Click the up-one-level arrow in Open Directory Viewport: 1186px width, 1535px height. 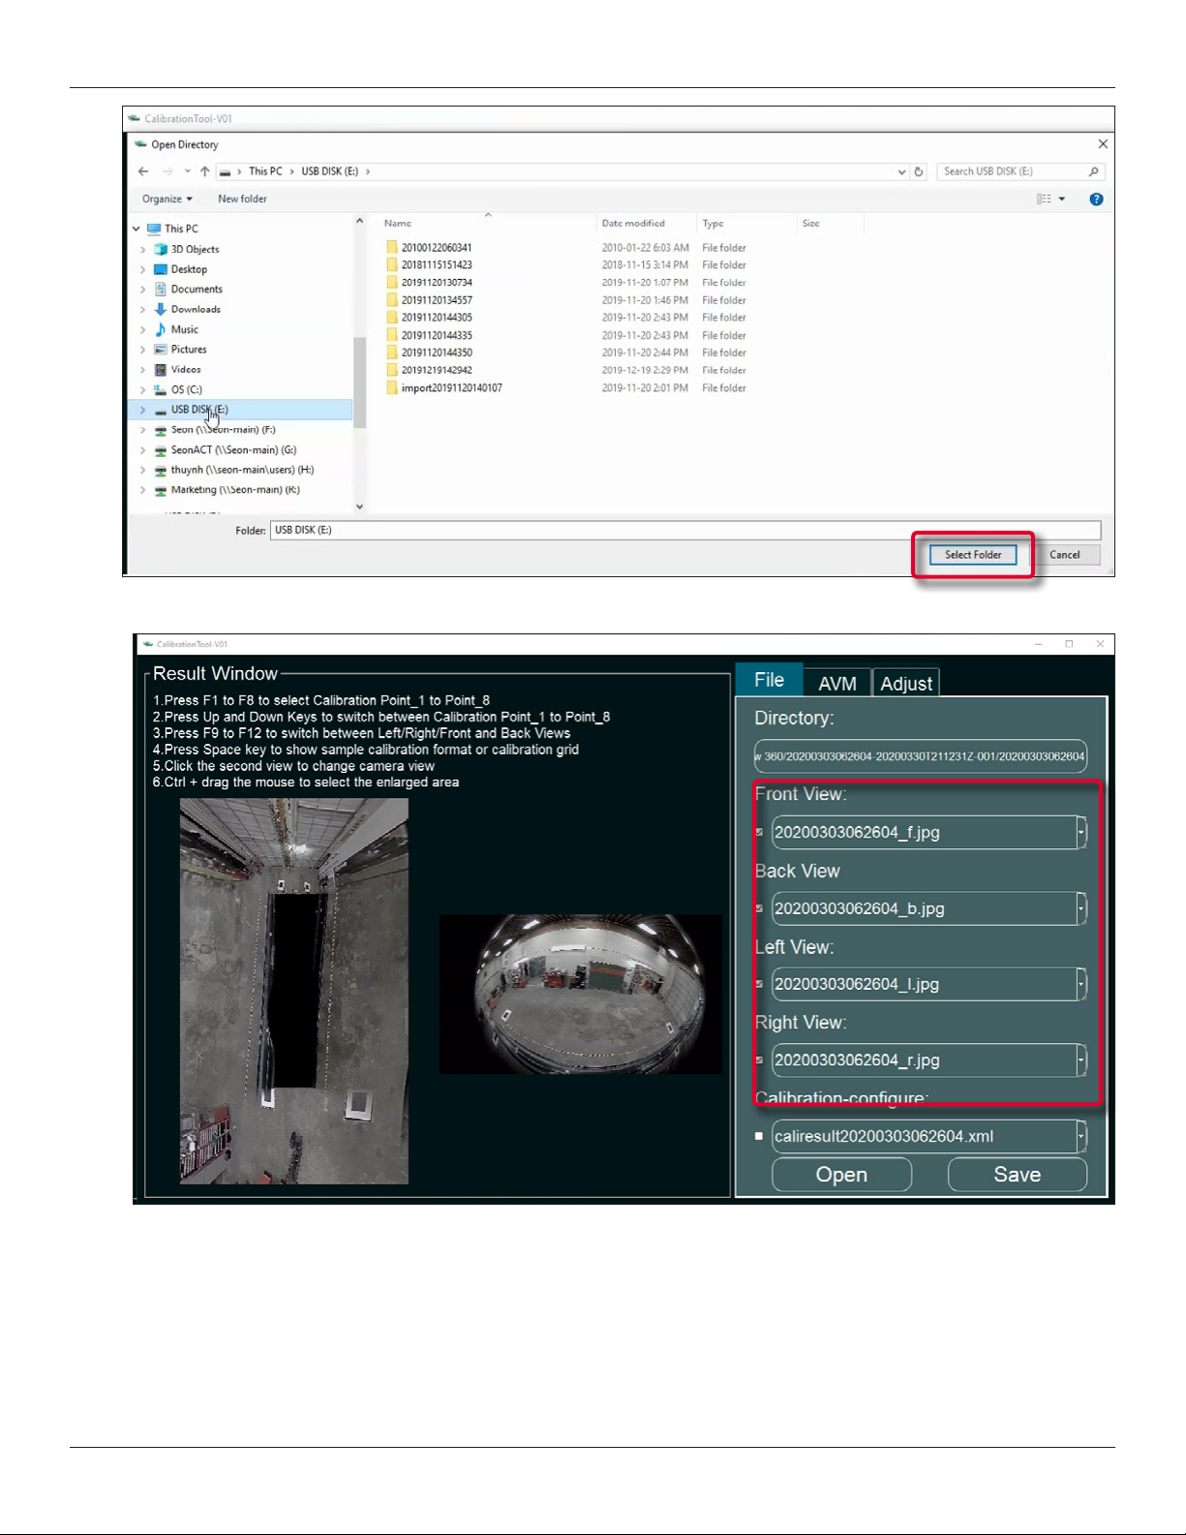204,171
